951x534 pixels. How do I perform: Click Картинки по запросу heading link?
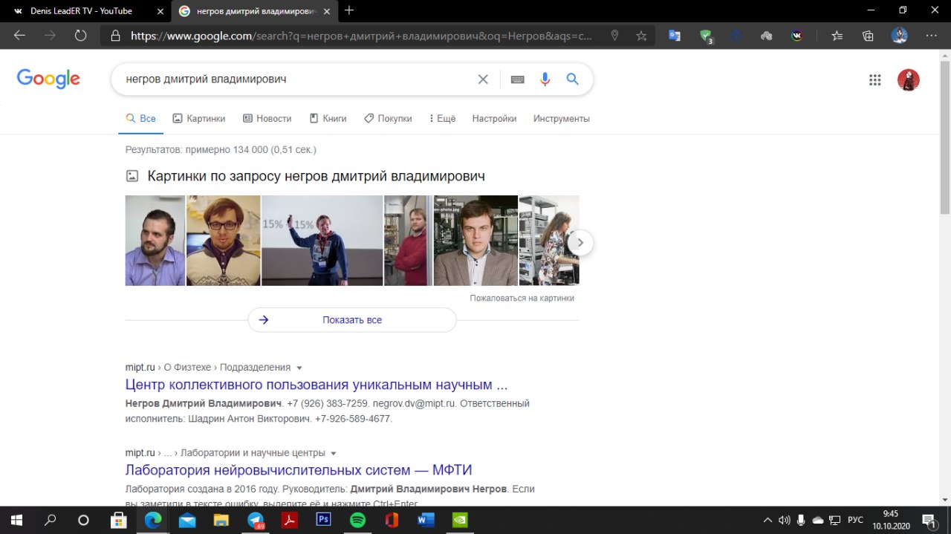tap(316, 176)
